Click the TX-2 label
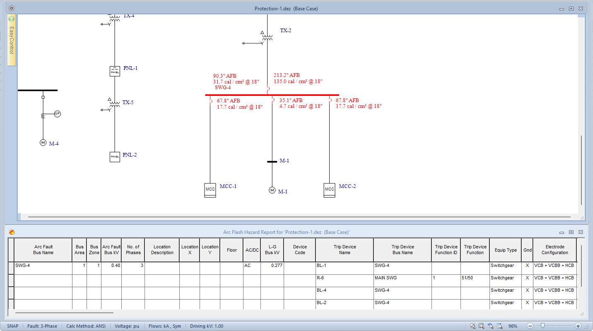593x331 pixels. click(286, 30)
